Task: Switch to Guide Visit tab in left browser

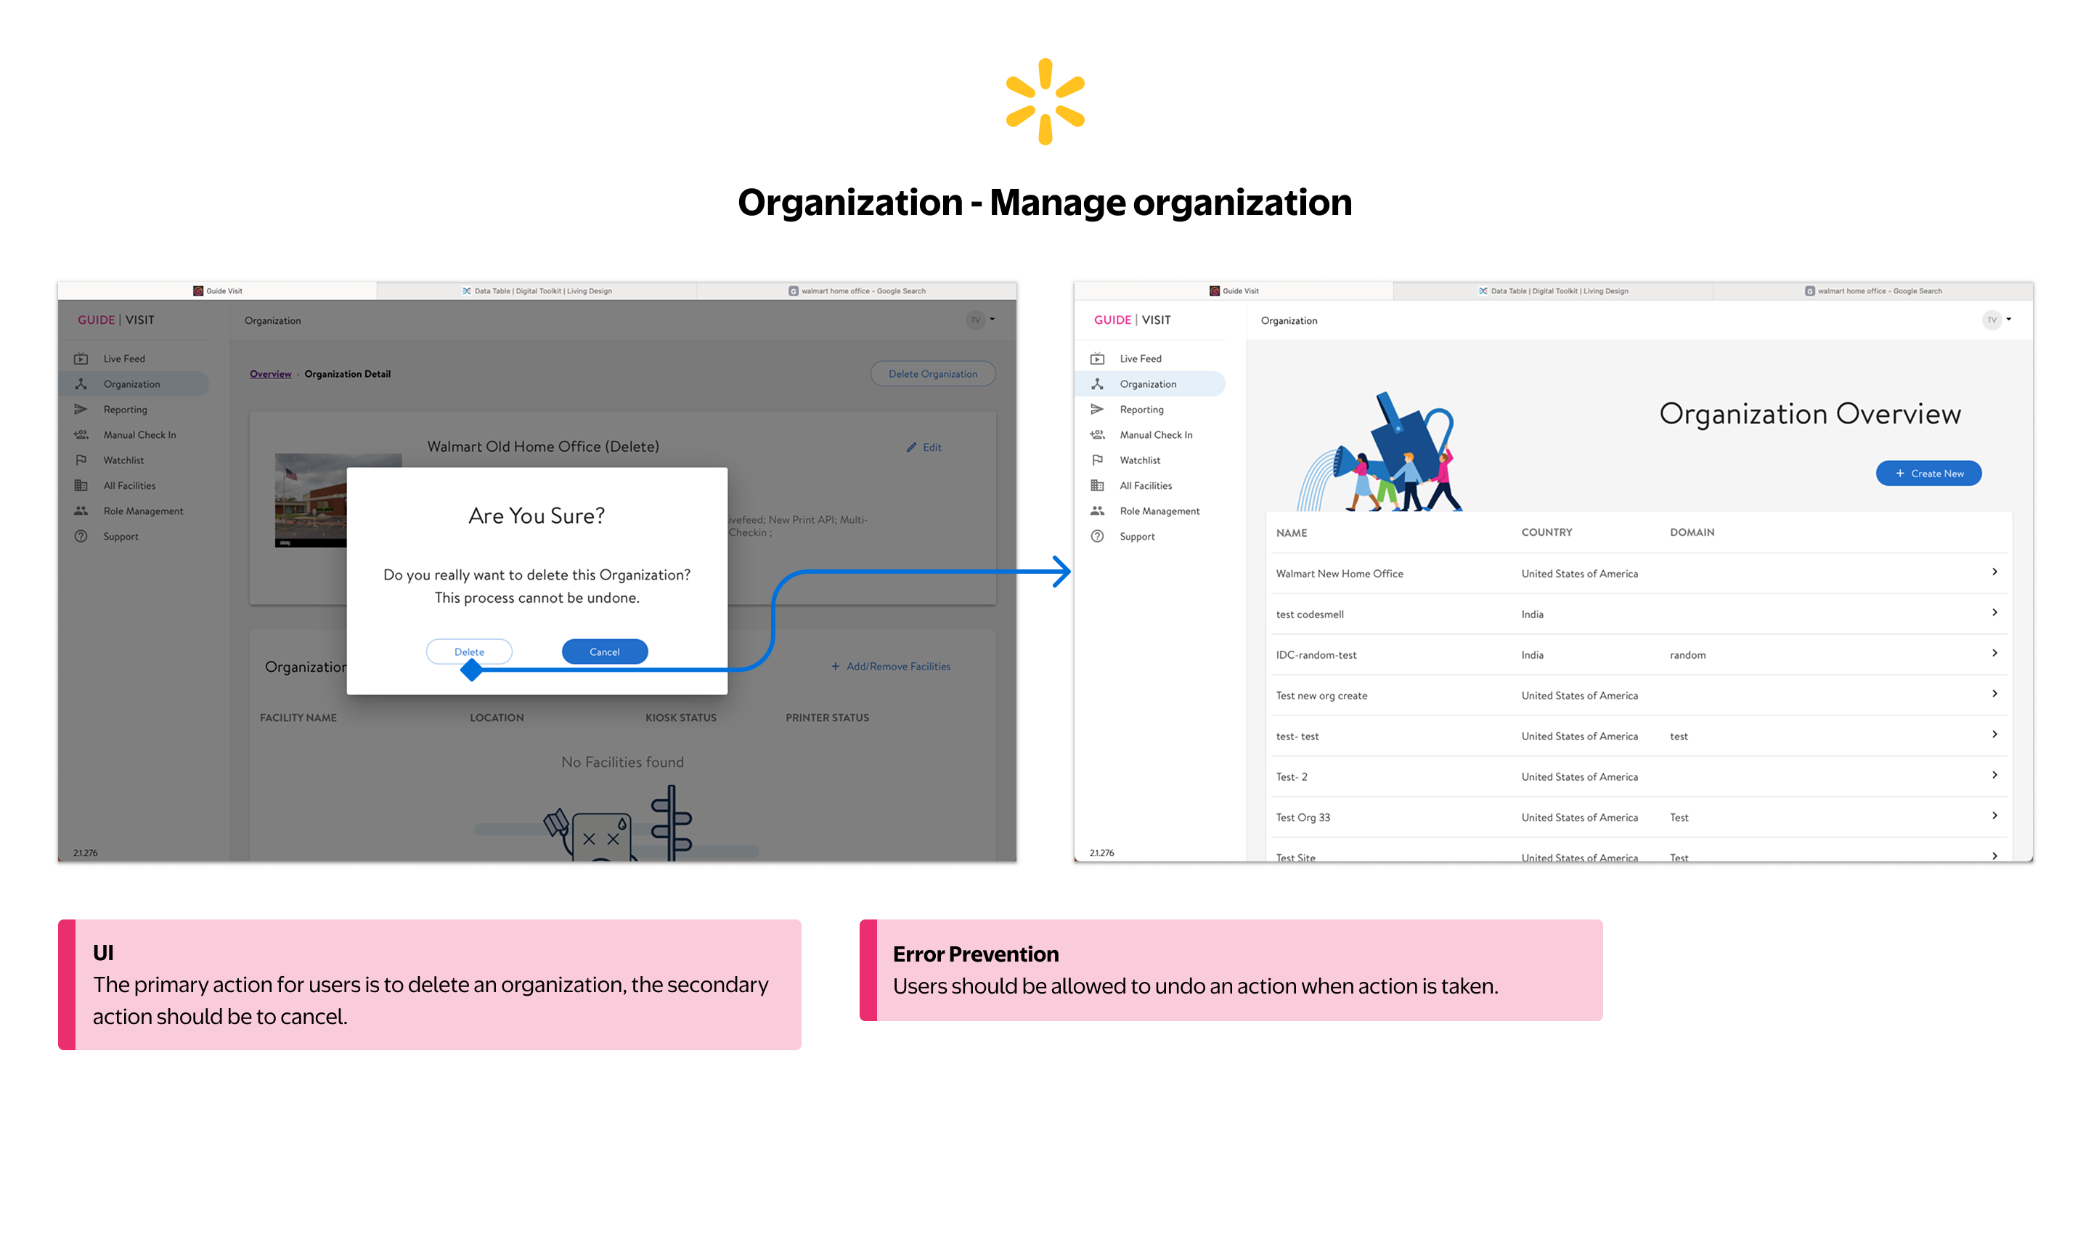Action: click(217, 291)
